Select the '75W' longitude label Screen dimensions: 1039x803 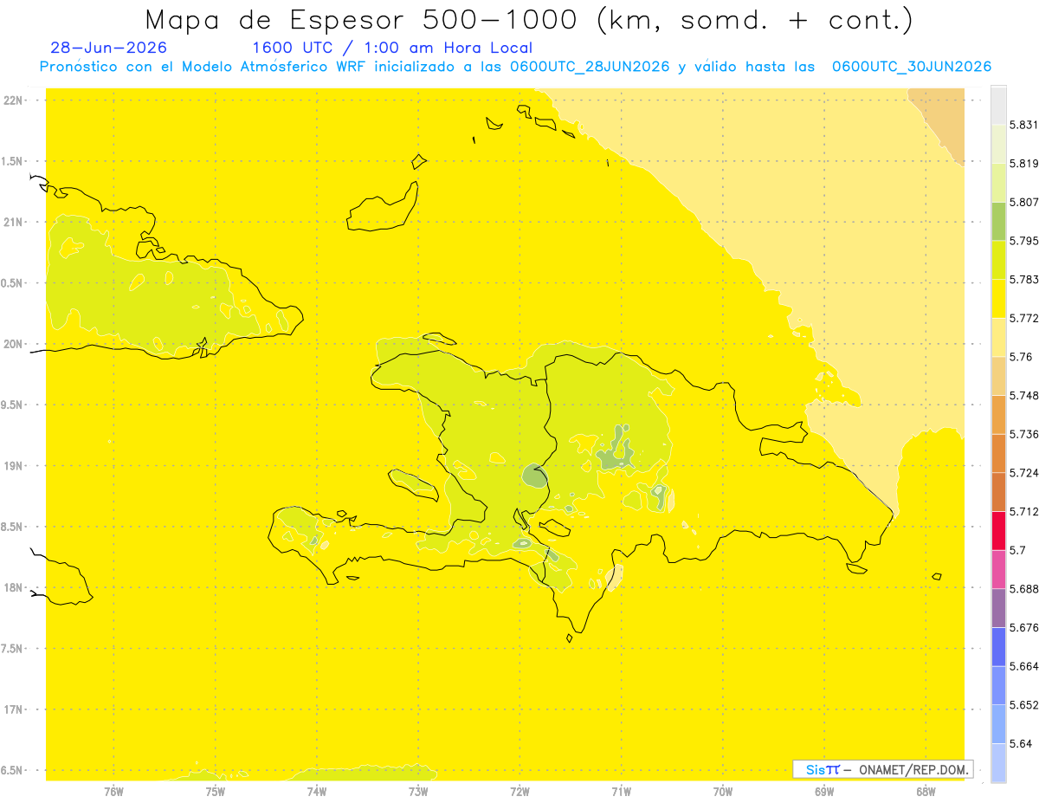(x=215, y=792)
